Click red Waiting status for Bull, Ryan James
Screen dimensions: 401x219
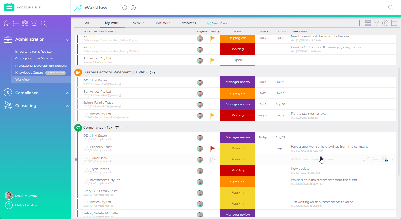(x=238, y=171)
